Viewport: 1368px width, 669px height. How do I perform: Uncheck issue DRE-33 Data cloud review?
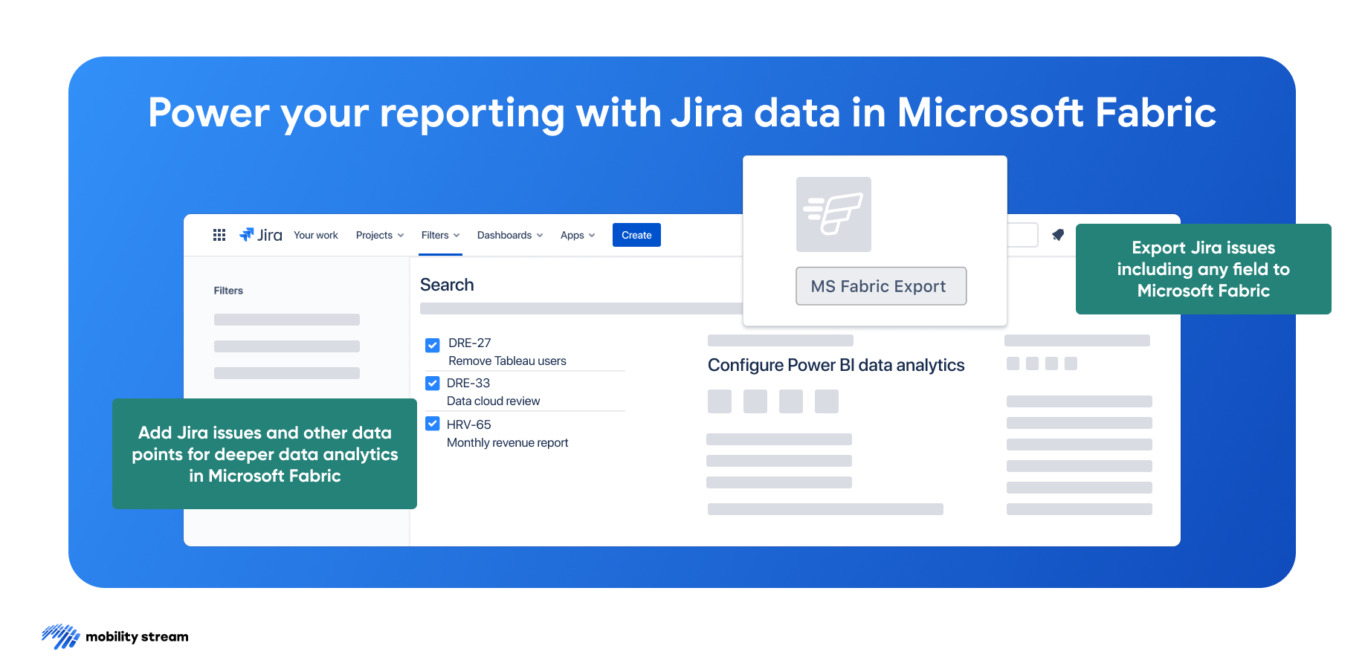pyautogui.click(x=432, y=383)
